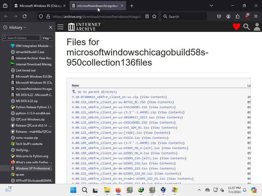Open python-3.12.4-amd64.exe history entry
The height and width of the screenshot is (196, 262).
point(30,113)
